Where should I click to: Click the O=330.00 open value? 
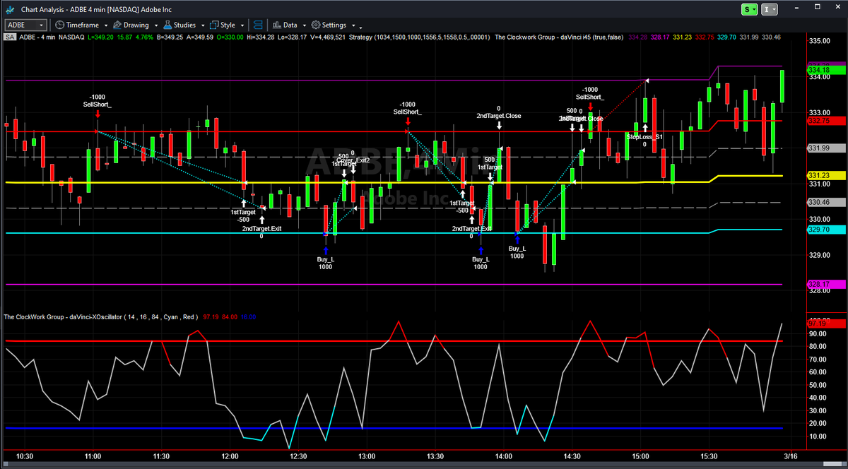(230, 37)
